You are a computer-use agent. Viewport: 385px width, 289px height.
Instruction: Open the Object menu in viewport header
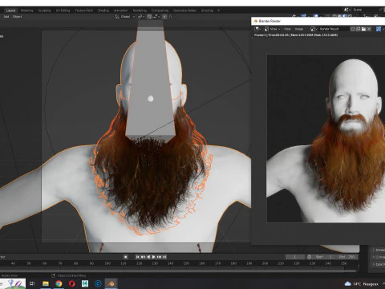[18, 17]
